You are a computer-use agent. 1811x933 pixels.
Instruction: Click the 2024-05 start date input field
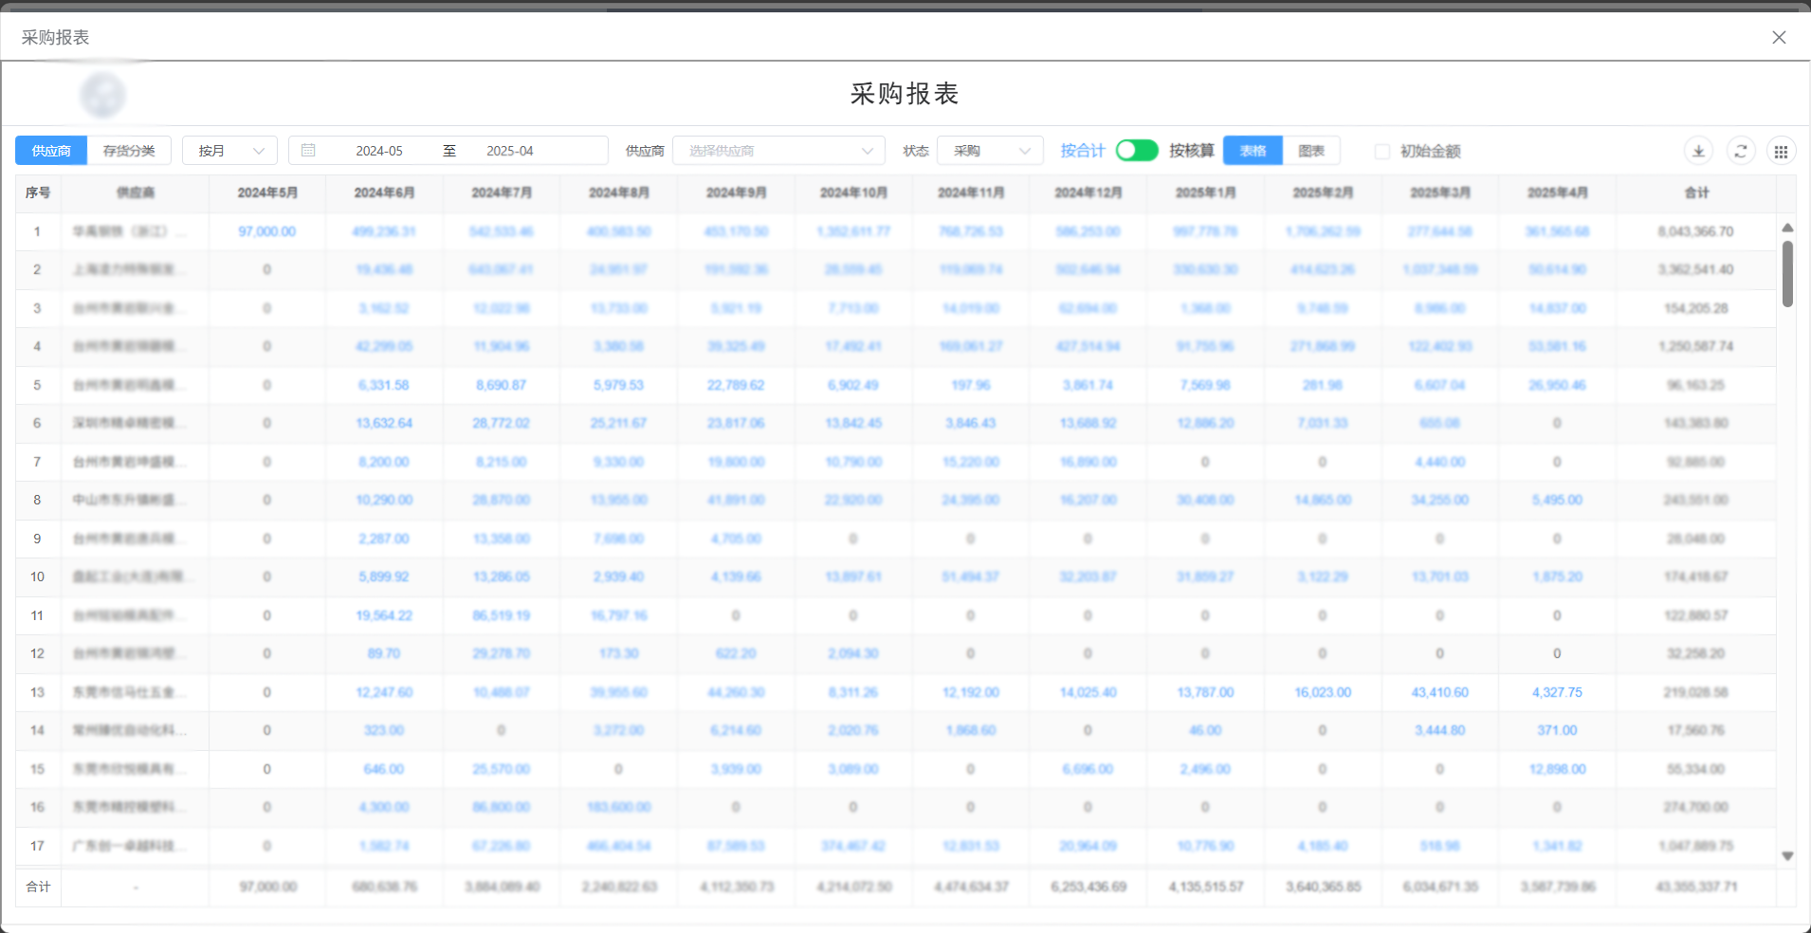tap(379, 150)
